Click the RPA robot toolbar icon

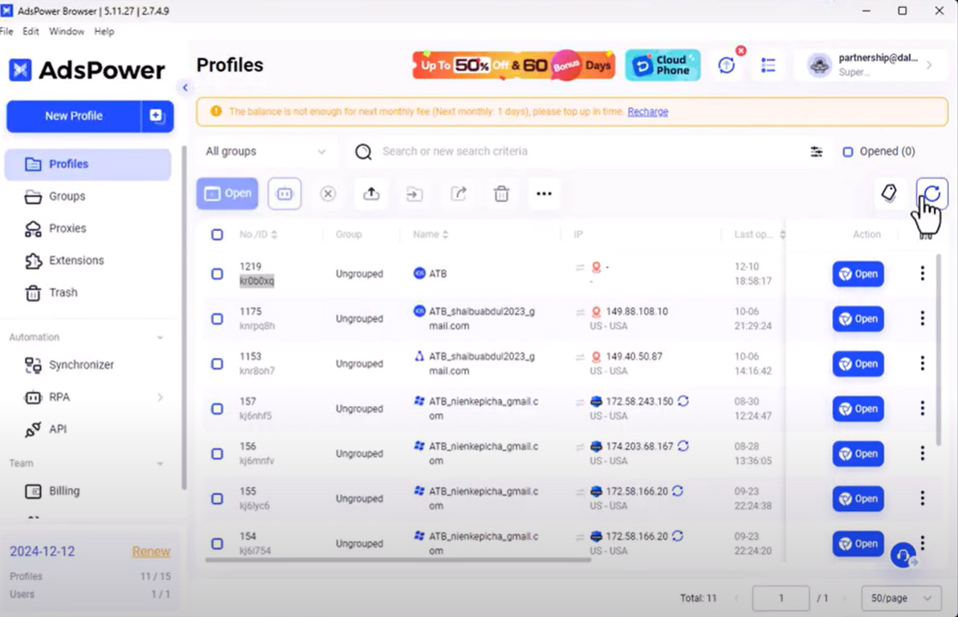click(x=285, y=193)
